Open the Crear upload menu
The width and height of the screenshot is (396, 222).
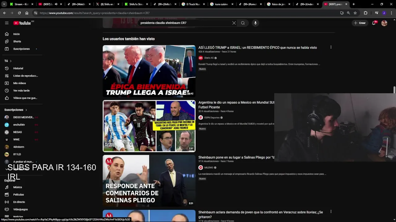[x=360, y=23]
